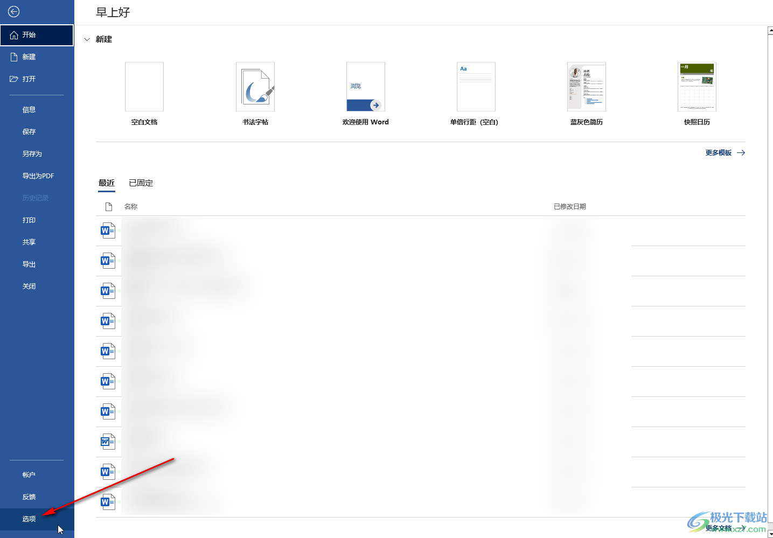Image resolution: width=773 pixels, height=538 pixels.
Task: Open the ninth recent Word document icon
Action: (x=108, y=472)
